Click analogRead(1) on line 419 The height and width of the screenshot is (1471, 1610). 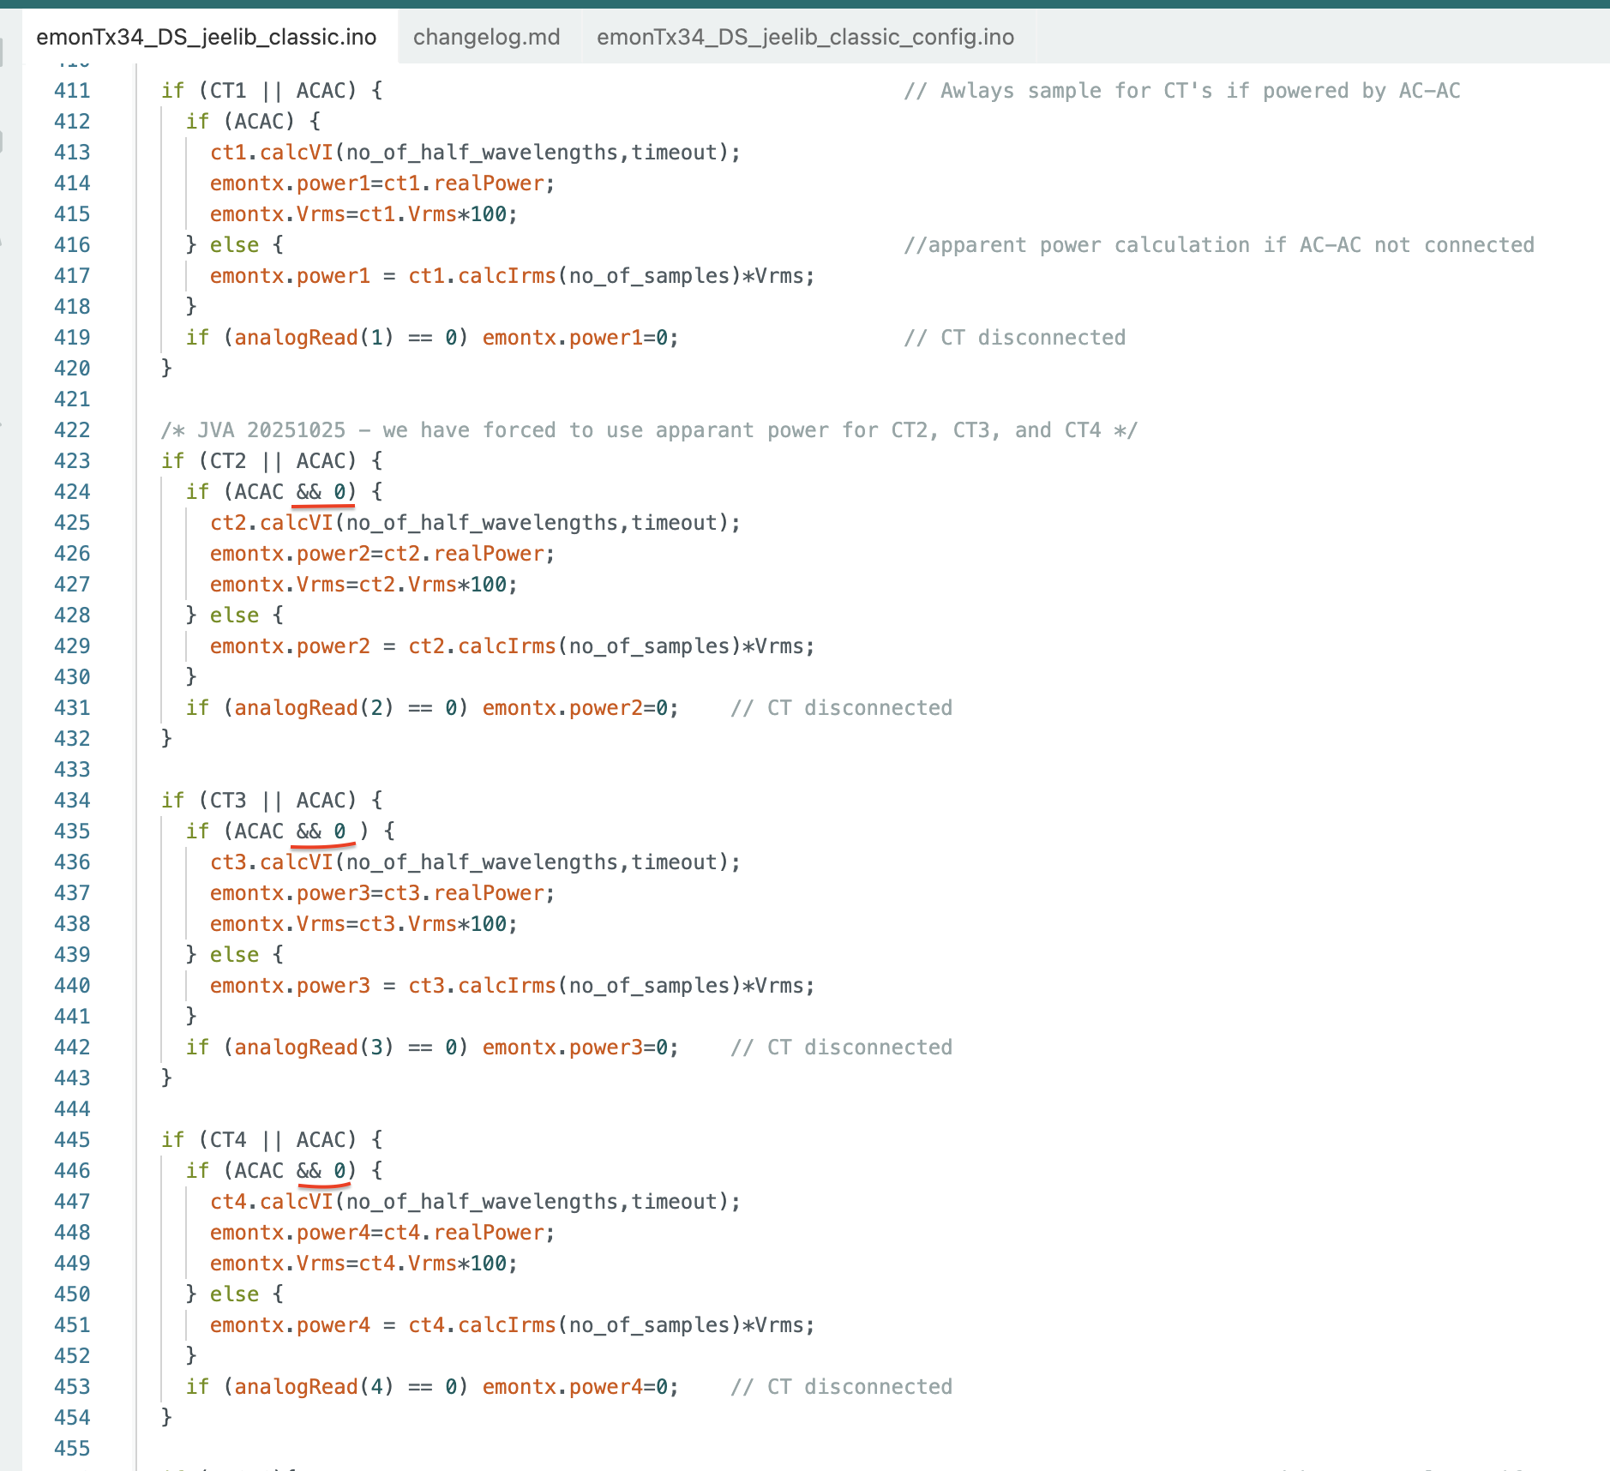(x=314, y=338)
